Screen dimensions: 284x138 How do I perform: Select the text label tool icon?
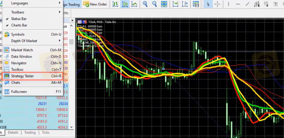[x=276, y=4]
